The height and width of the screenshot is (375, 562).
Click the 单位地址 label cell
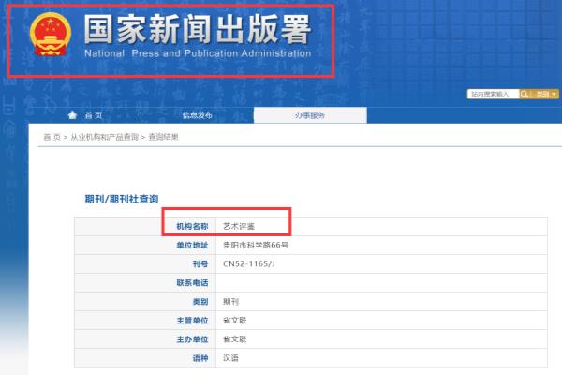tap(145, 245)
